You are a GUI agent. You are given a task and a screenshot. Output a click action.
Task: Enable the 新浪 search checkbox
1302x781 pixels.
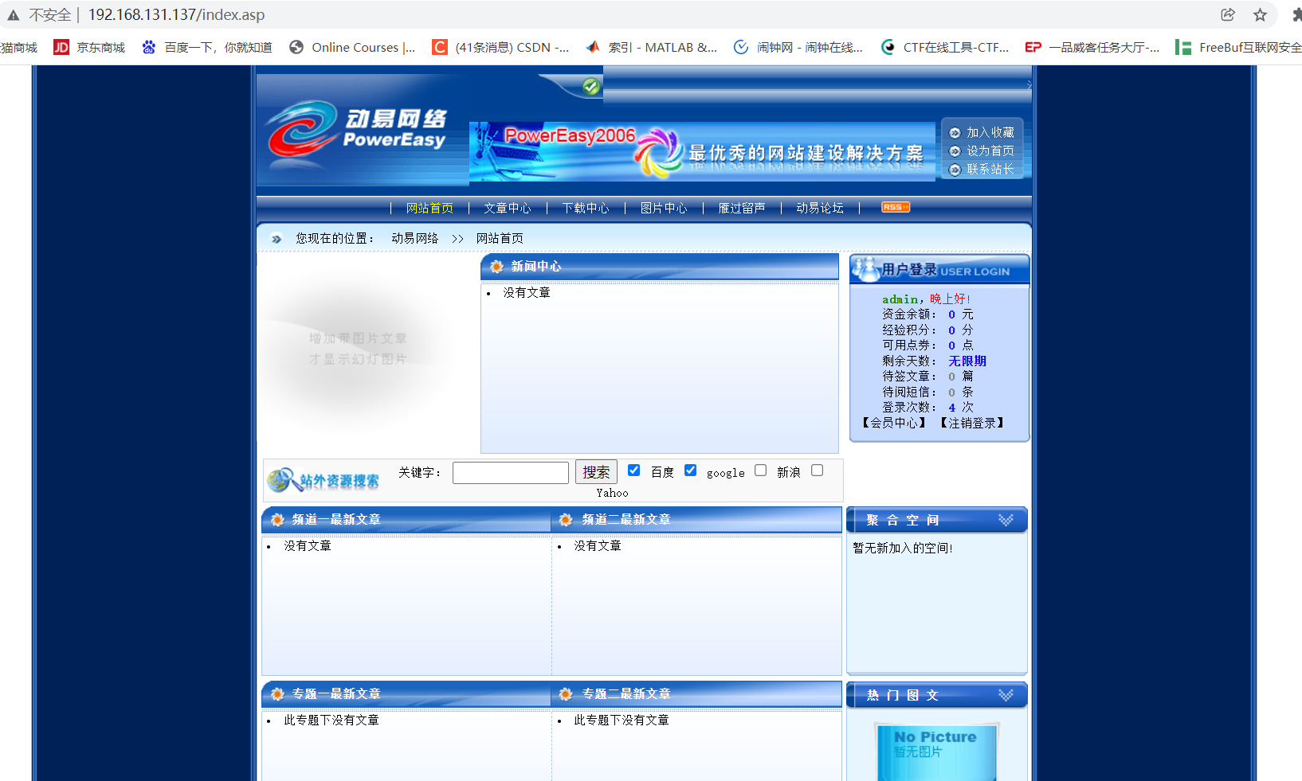click(x=760, y=470)
